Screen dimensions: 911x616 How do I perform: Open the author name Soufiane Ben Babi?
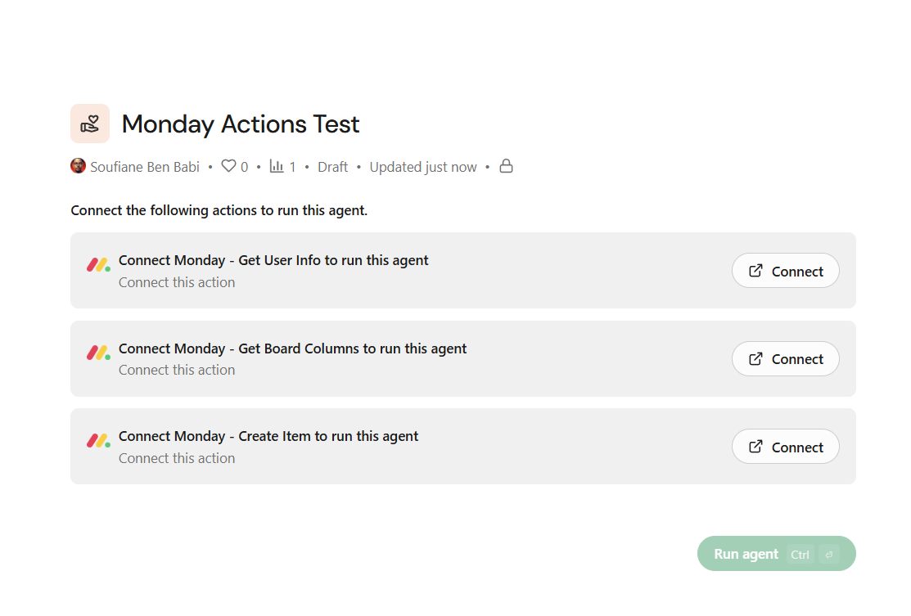click(145, 167)
